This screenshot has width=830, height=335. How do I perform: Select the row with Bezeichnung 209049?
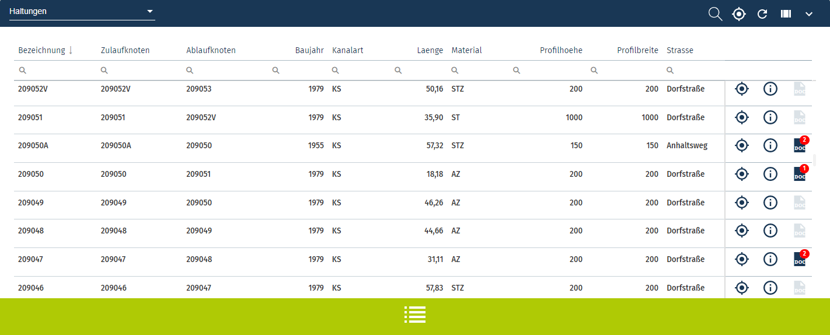[x=31, y=203]
